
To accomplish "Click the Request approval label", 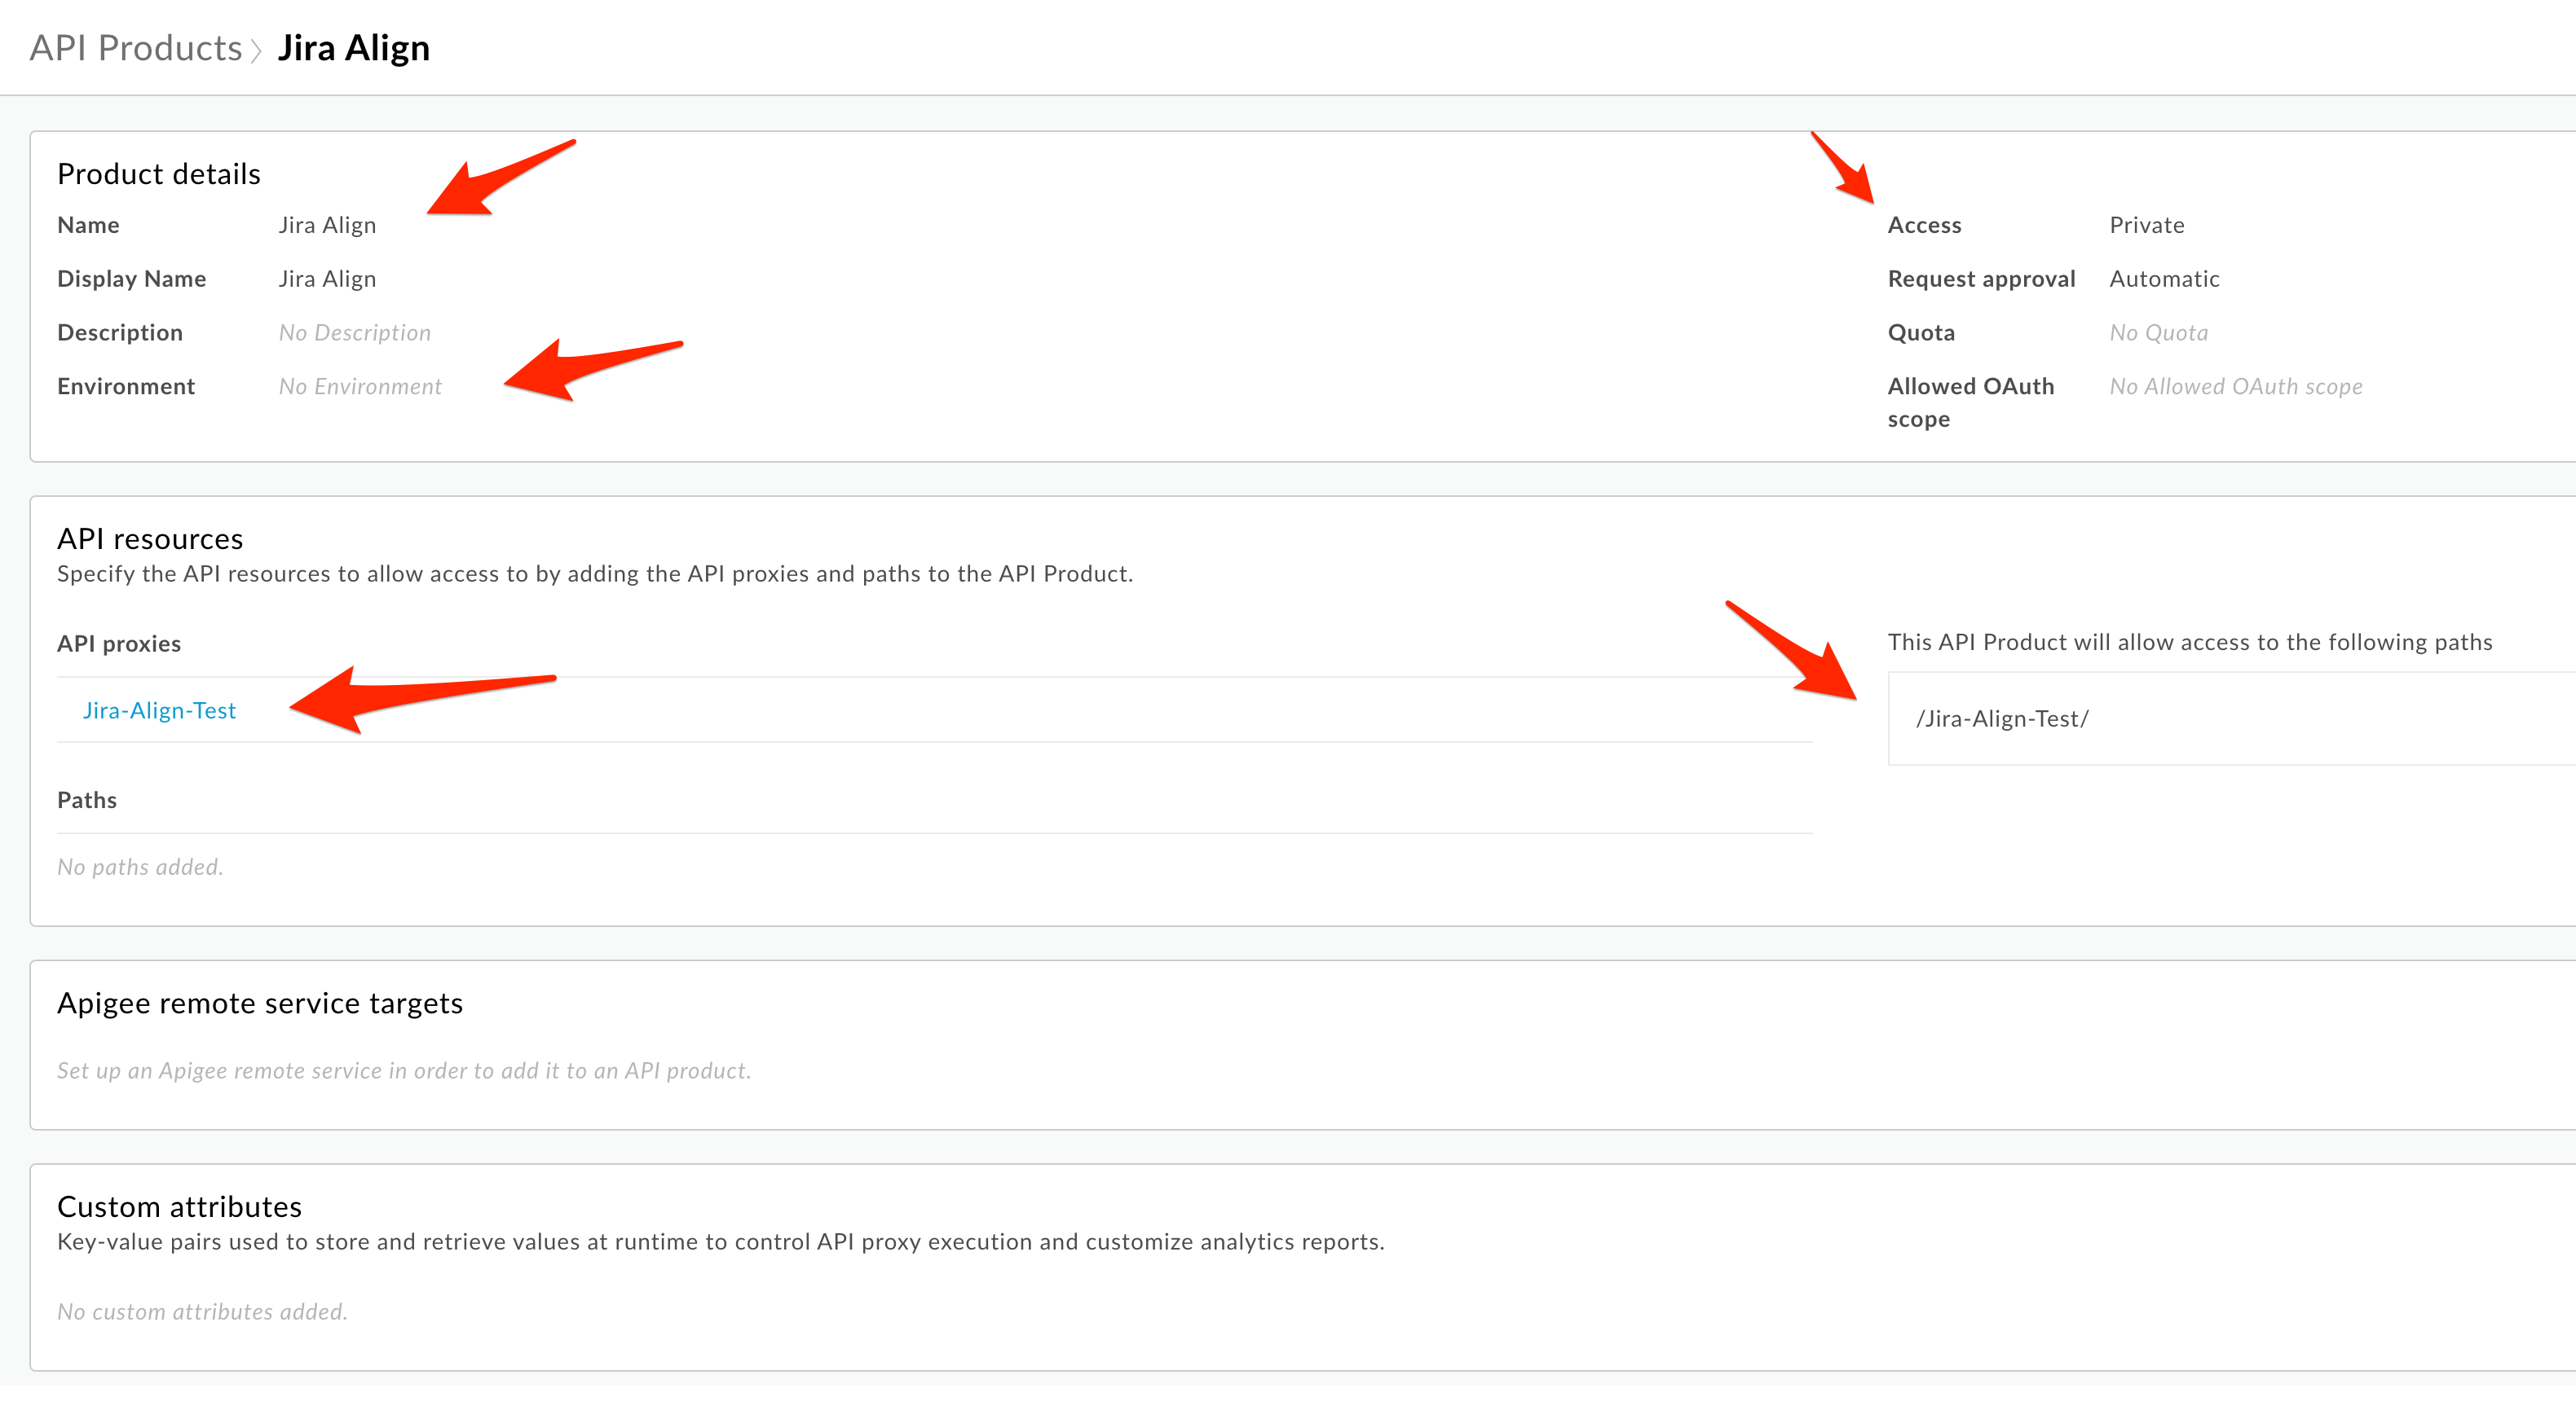I will coord(1981,279).
